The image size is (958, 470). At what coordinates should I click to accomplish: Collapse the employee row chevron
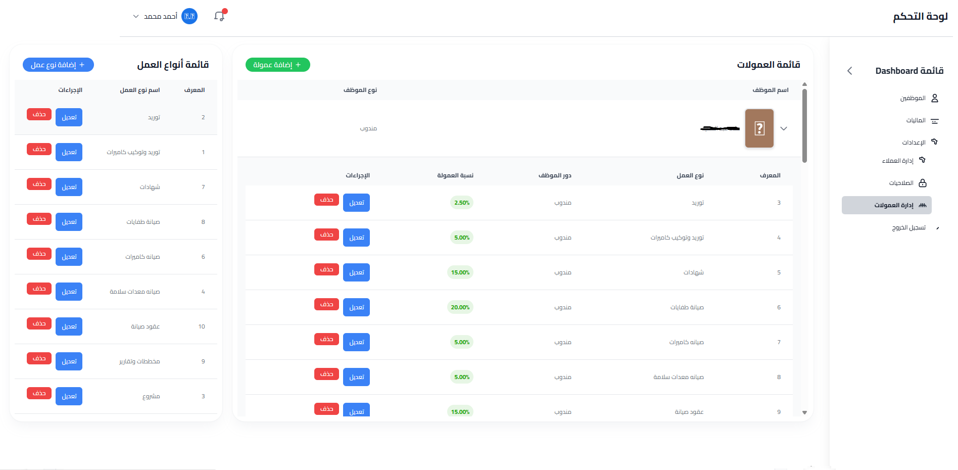[x=784, y=128]
